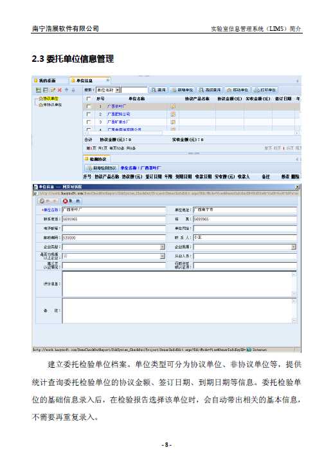Click the 保存 button in the dialog toolbar
Viewport: 333px width, 472px height.
pos(48,201)
